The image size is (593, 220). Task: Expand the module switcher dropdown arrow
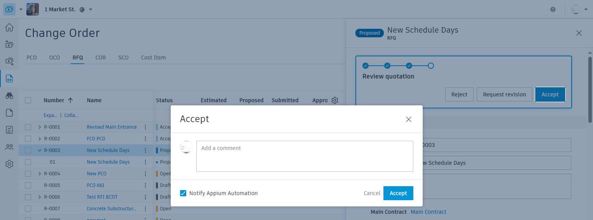[x=21, y=9]
